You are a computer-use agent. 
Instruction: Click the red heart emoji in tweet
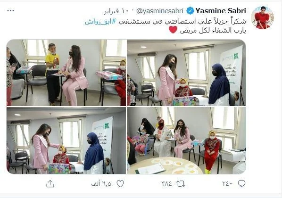pos(173,30)
